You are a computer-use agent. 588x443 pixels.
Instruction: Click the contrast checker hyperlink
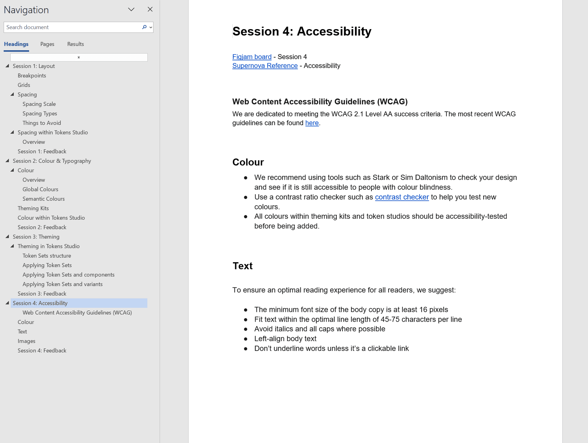click(401, 197)
